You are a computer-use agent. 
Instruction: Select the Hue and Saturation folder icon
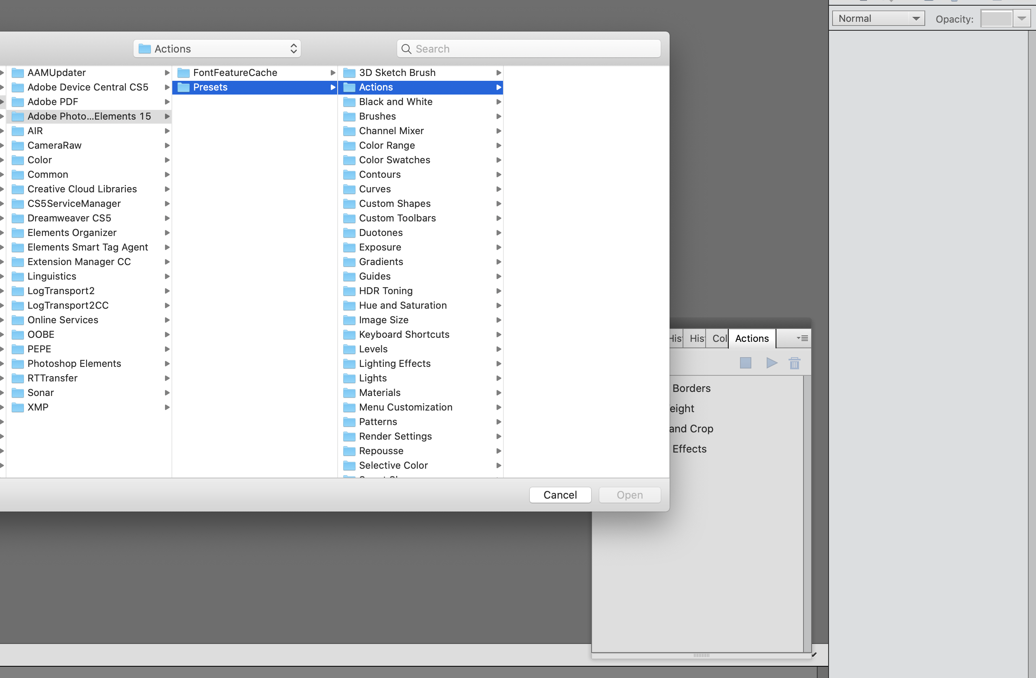tap(349, 305)
